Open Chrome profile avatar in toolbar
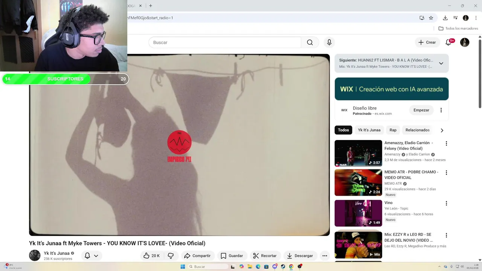 point(466,18)
